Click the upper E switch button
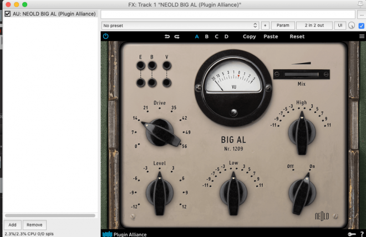Viewport: 366px width, 237px height. tap(140, 66)
